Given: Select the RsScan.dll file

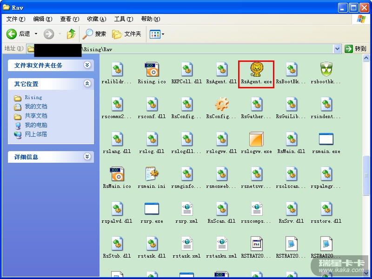Looking at the screenshot, I should point(222,213).
